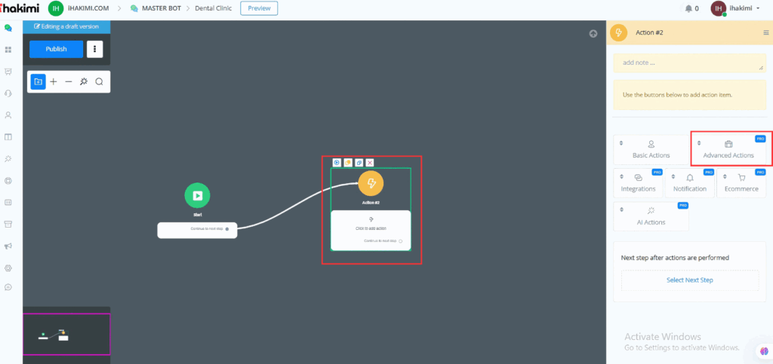This screenshot has width=773, height=364.
Task: Open the notifications bell icon
Action: 688,8
